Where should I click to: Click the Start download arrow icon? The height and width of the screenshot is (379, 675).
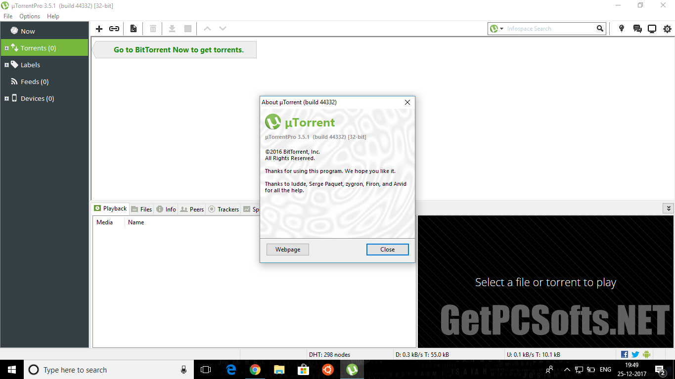(x=172, y=29)
